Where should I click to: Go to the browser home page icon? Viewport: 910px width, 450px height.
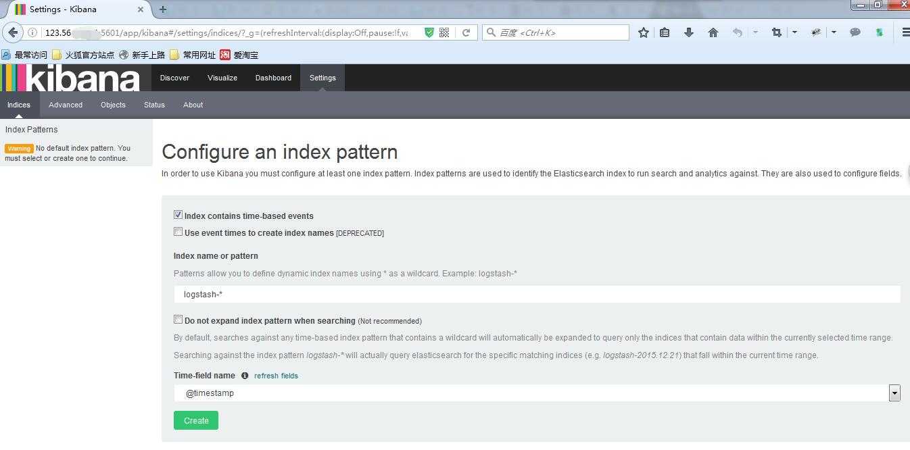pos(713,32)
